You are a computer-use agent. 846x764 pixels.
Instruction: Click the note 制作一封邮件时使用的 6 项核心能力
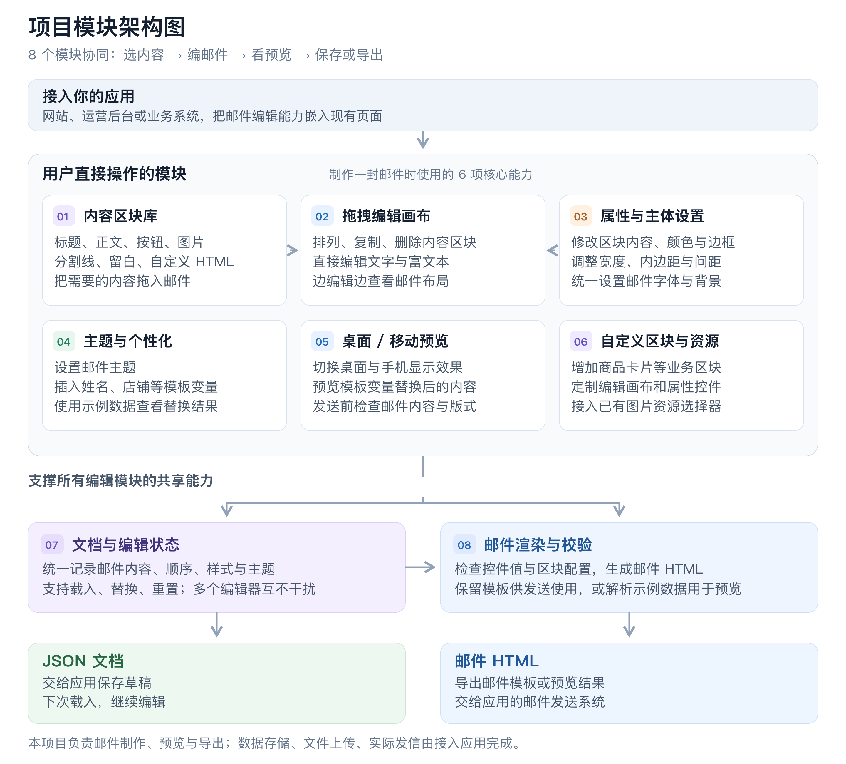pos(431,175)
